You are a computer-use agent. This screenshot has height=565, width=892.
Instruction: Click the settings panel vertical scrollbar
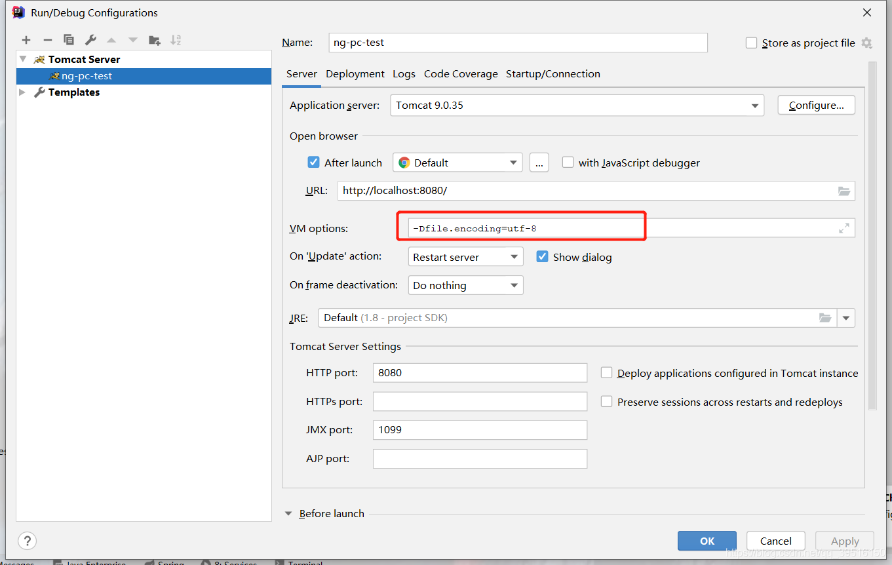(x=872, y=236)
